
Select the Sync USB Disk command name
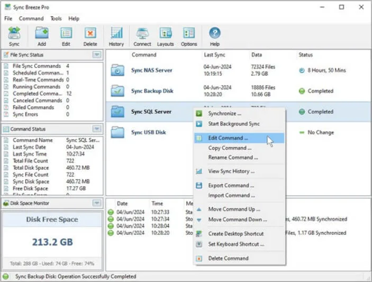click(x=149, y=132)
